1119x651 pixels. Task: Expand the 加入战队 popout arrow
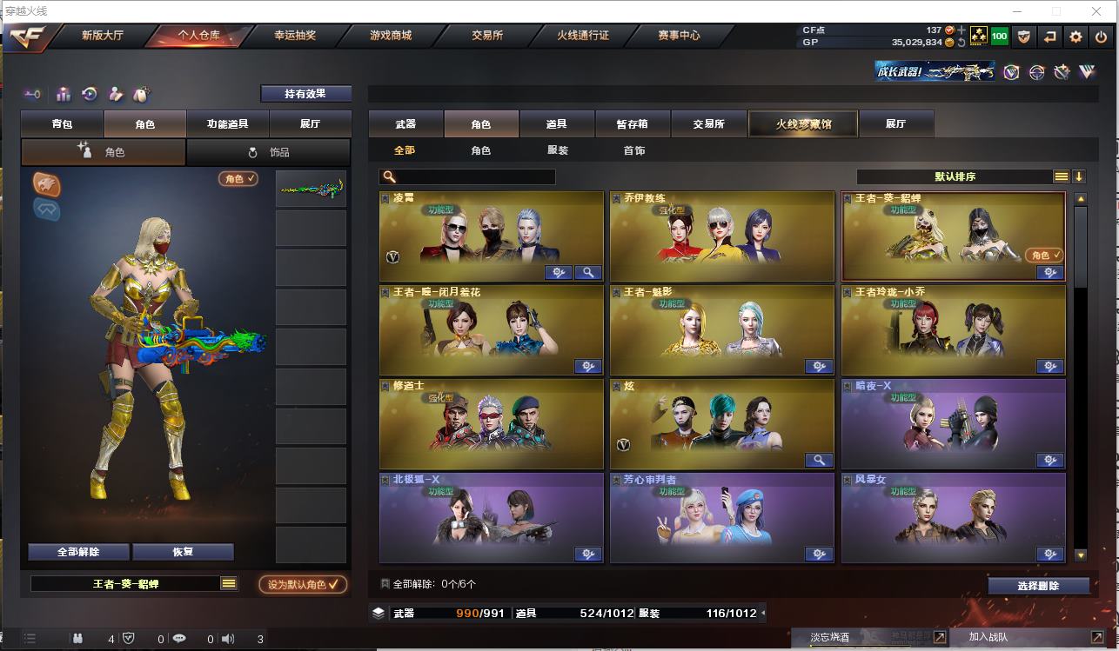tap(1097, 637)
